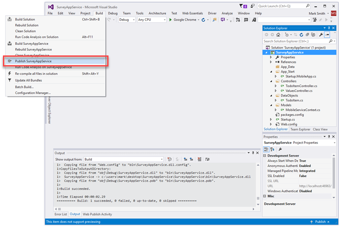Viewport: 339px width, 226px height.
Task: Pin the Output panel with auto-hide icon
Action: coord(253,153)
